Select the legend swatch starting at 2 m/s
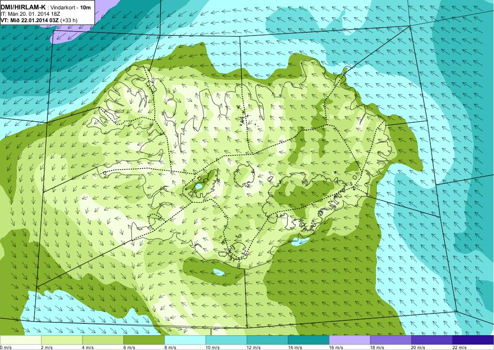The image size is (494, 350). (62, 340)
